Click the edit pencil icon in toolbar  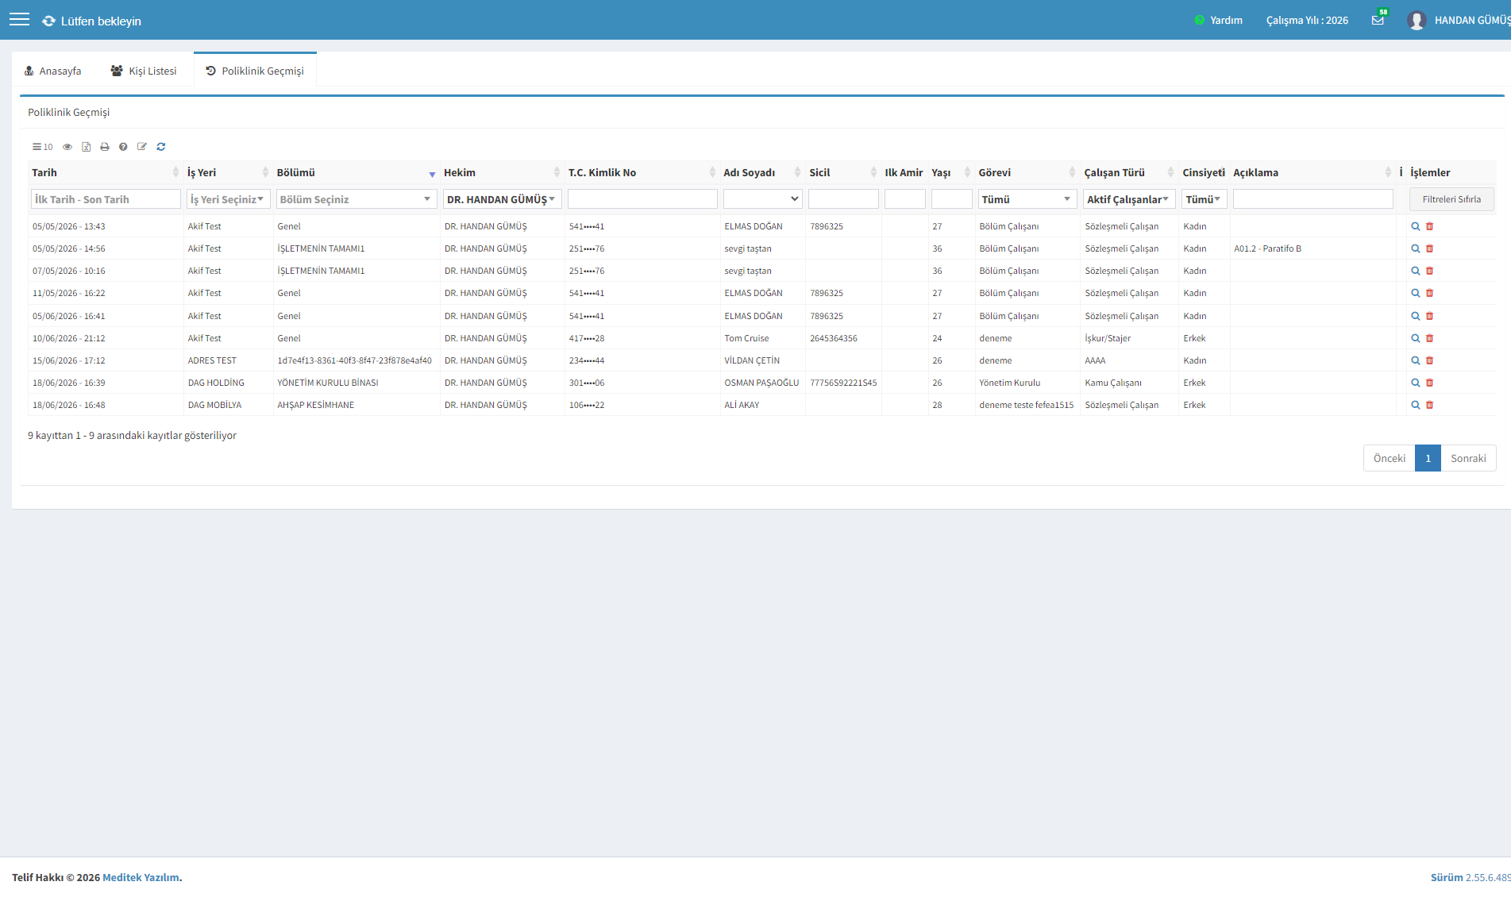(142, 147)
